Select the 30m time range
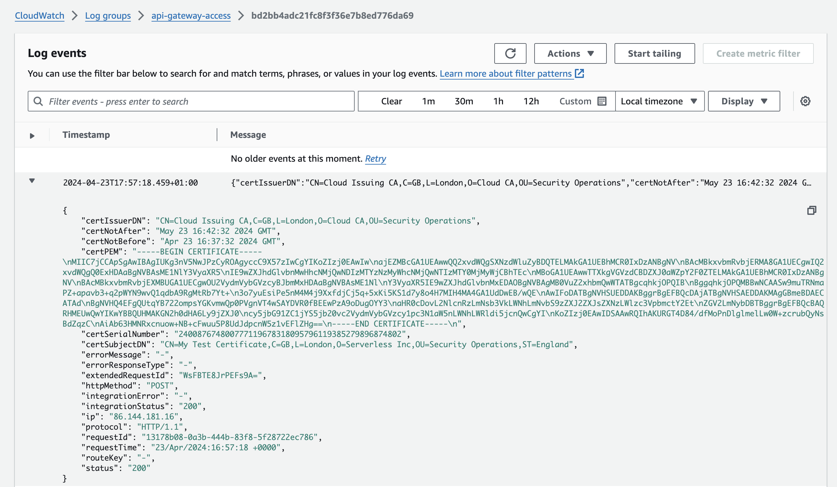837x487 pixels. click(x=464, y=101)
